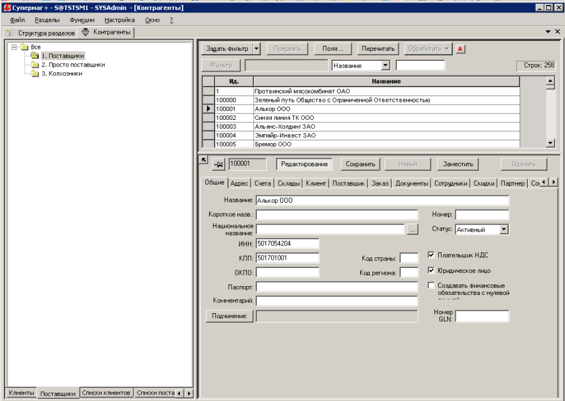Toggle the Плательщик НДС checkbox
The width and height of the screenshot is (565, 401).
[431, 255]
